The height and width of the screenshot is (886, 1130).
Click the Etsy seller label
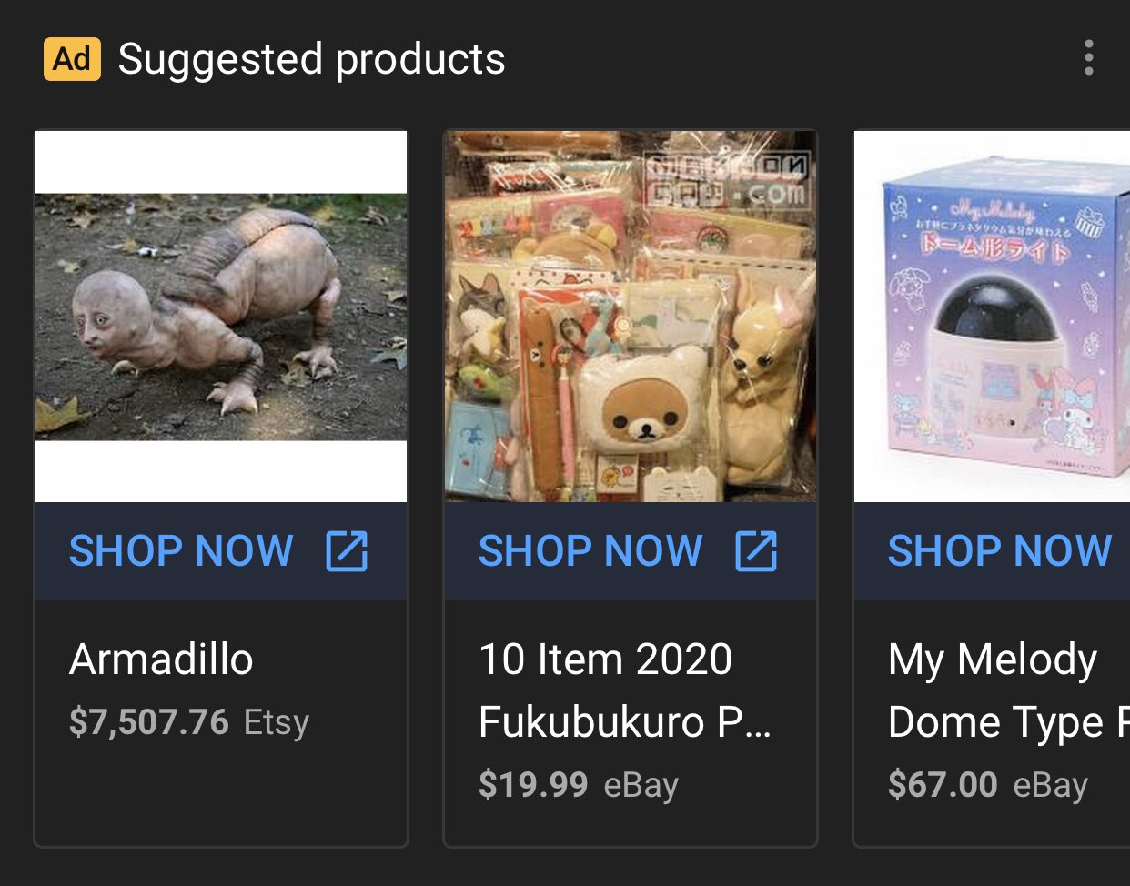(277, 723)
